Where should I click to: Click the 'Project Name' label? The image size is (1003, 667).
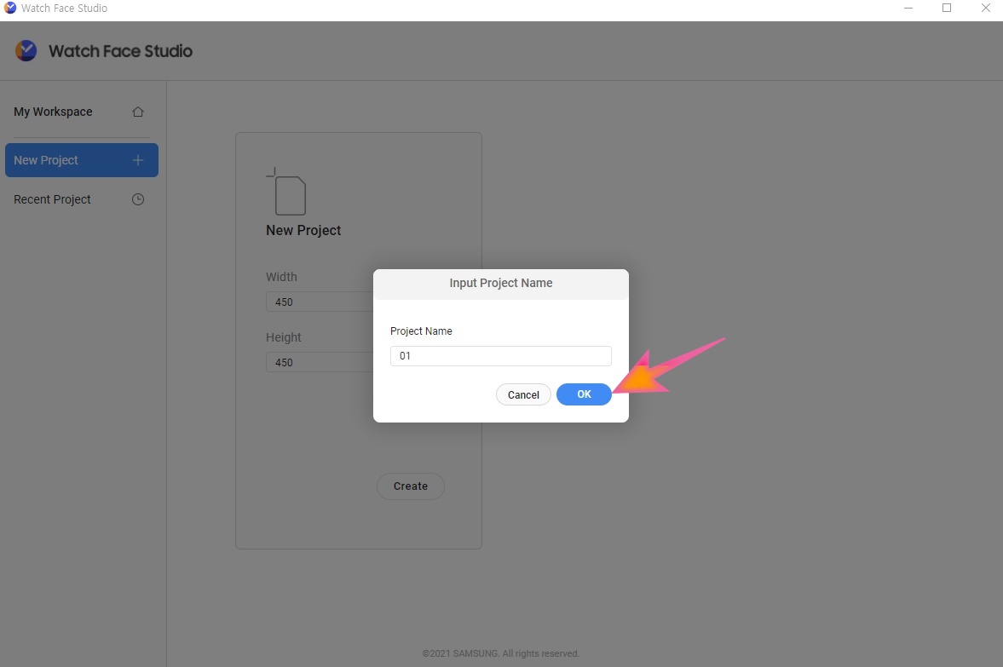421,331
